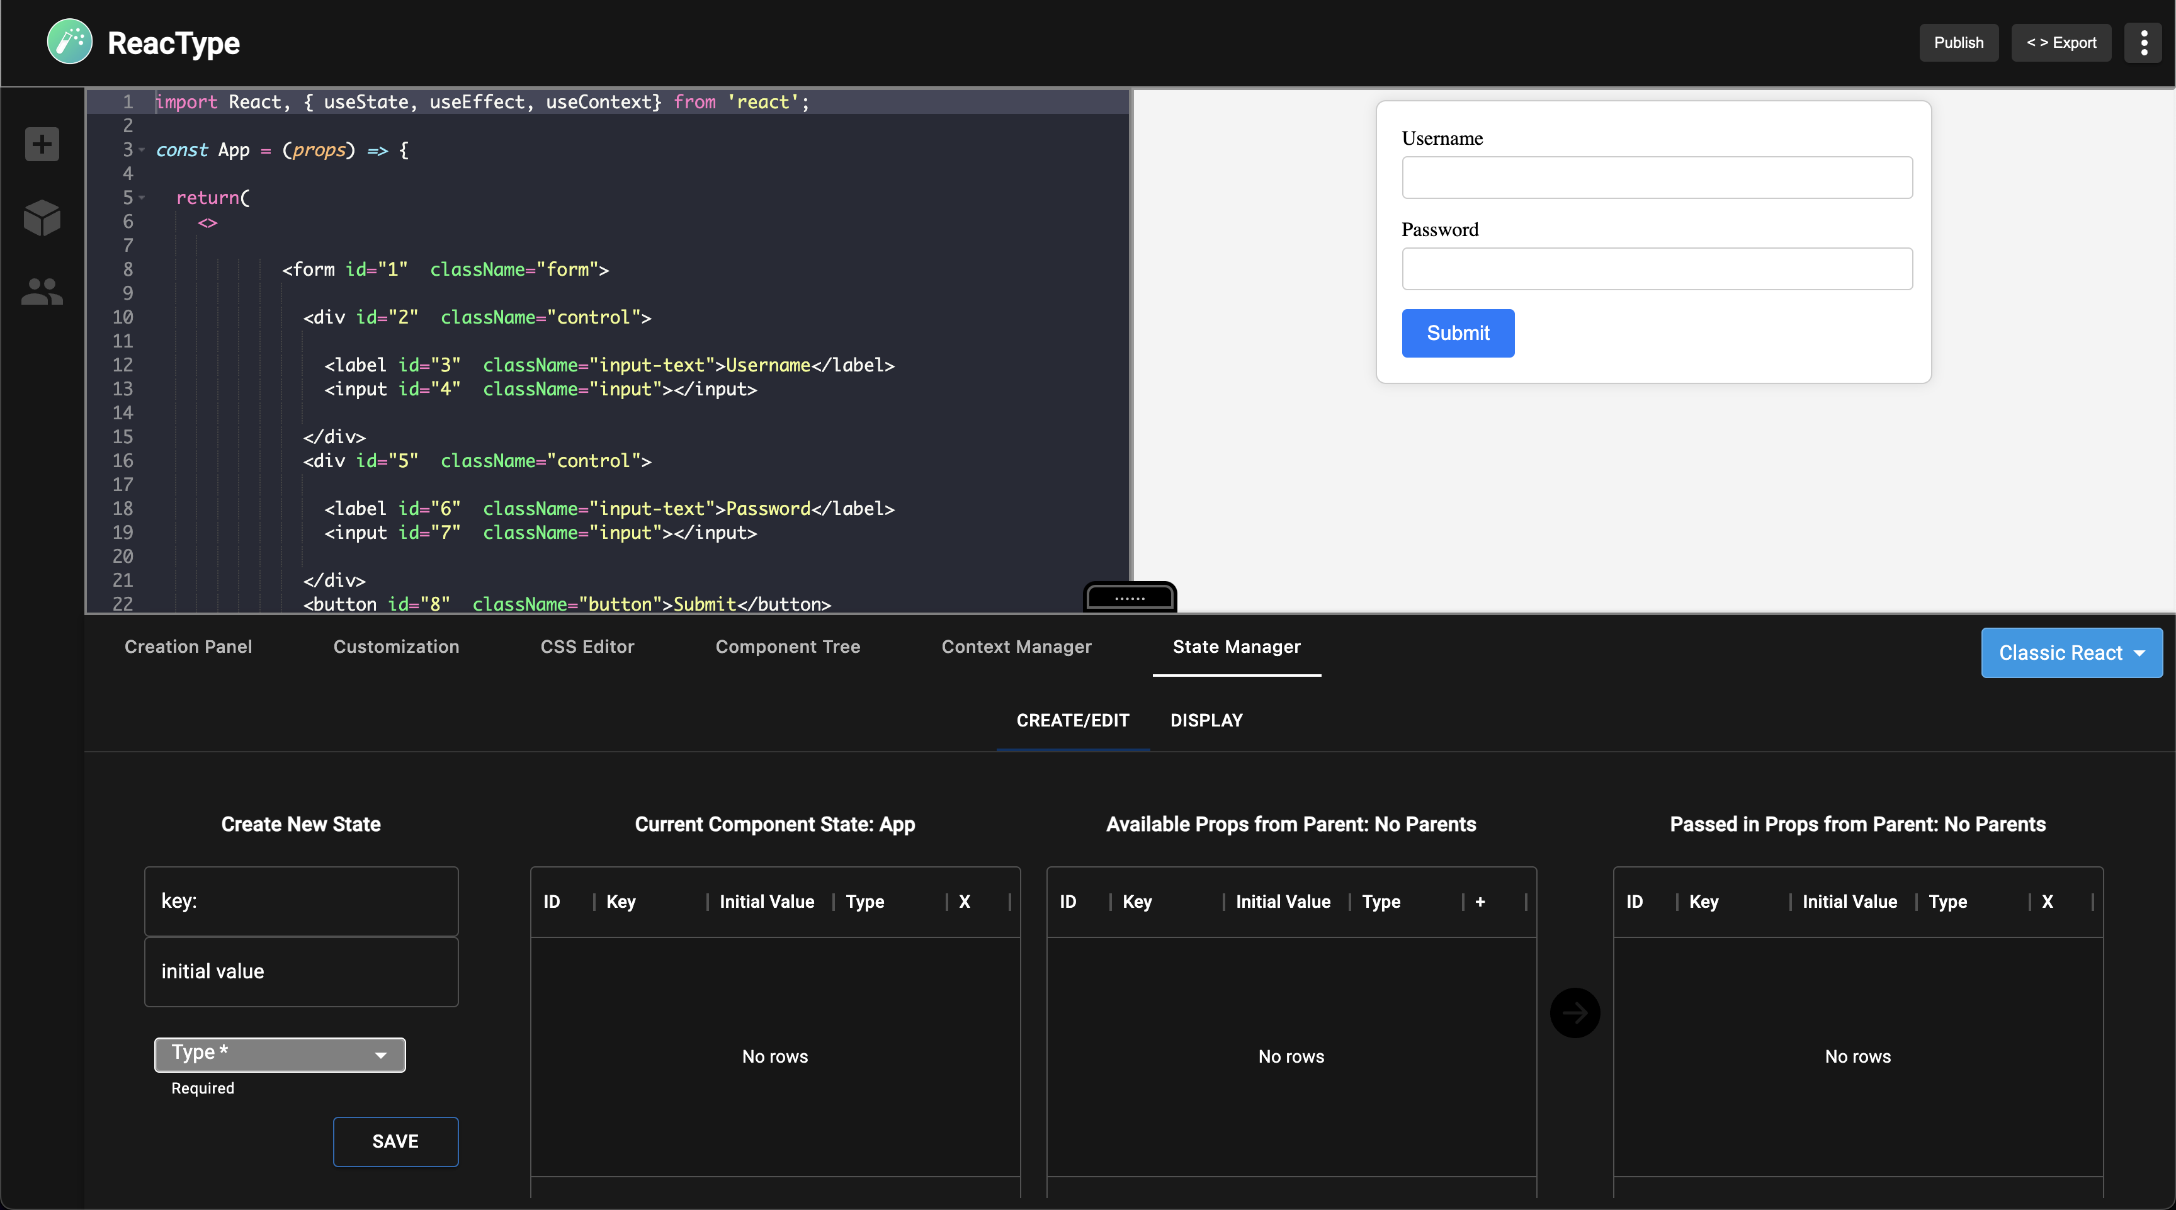This screenshot has width=2176, height=1210.
Task: Click the code panel drag handle
Action: tap(1130, 598)
